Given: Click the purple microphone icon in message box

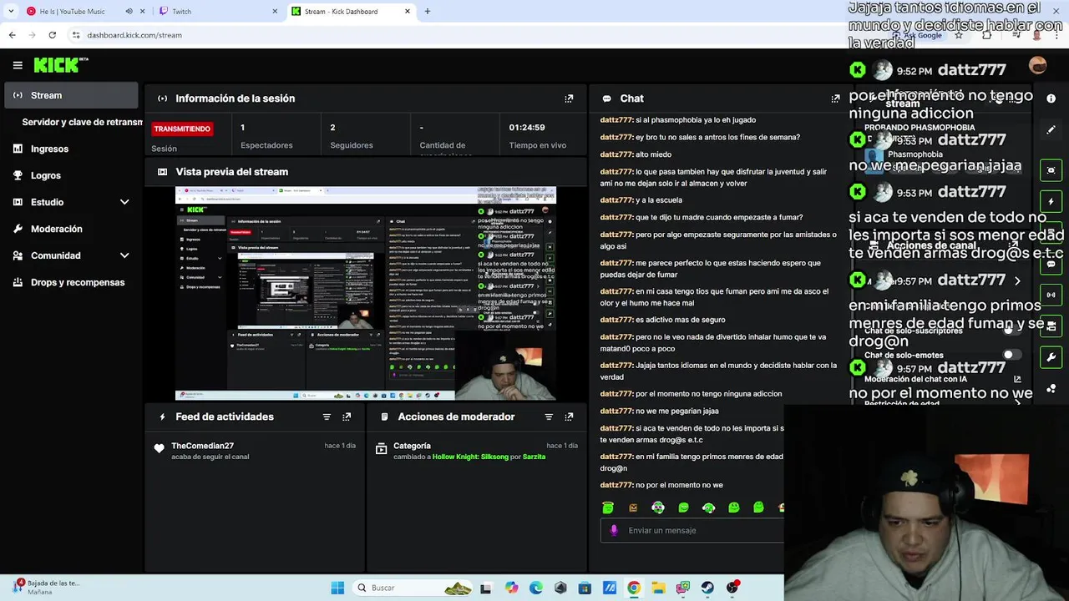Looking at the screenshot, I should (614, 530).
